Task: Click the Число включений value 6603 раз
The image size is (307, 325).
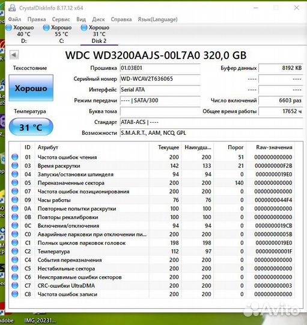Action: coord(281,101)
